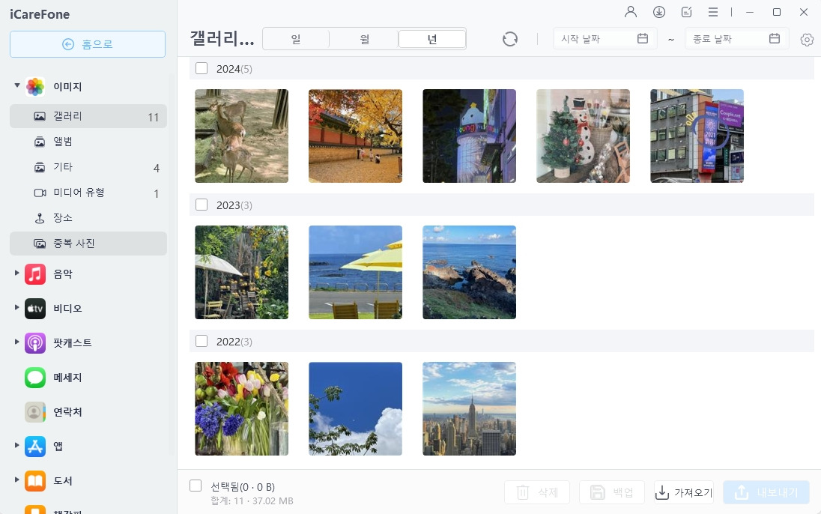
Task: Open 갤러리 in the sidebar
Action: click(88, 116)
